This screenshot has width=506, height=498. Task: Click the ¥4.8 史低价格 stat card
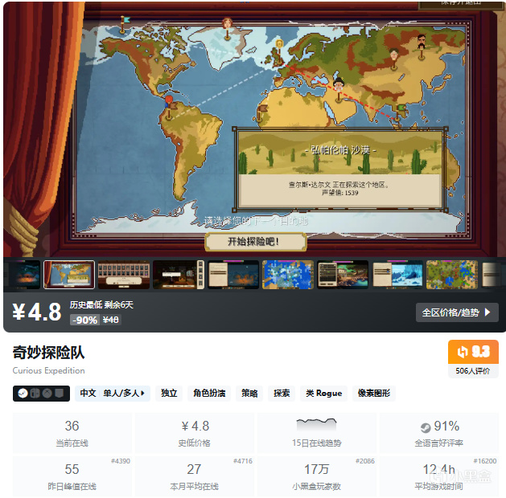(194, 433)
